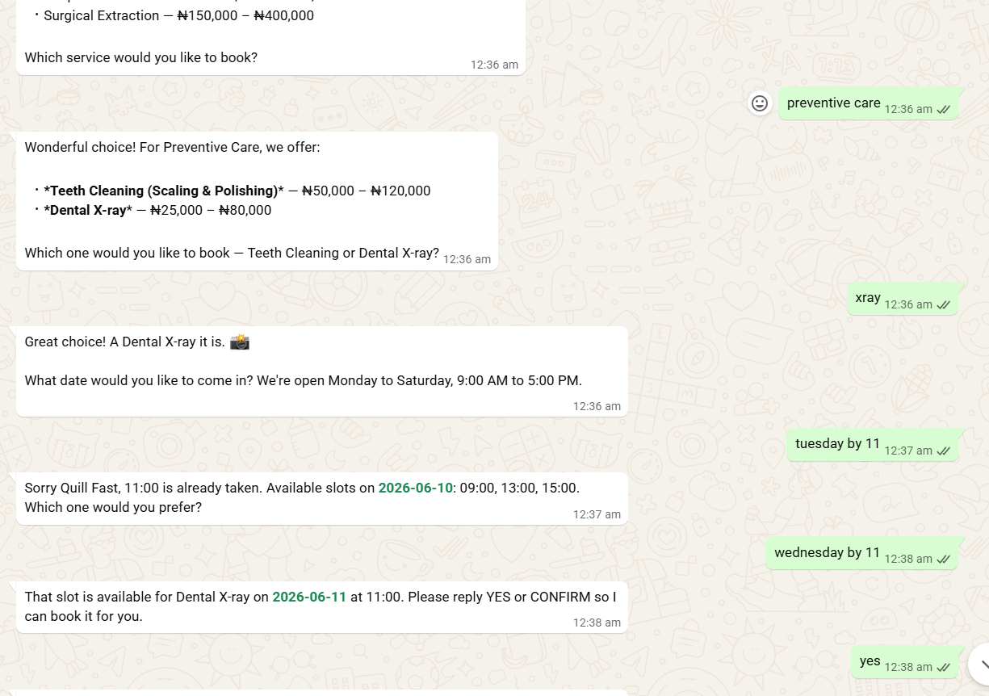This screenshot has width=989, height=696.
Task: Click "Which service would you like to book?"
Action: pyautogui.click(x=141, y=58)
